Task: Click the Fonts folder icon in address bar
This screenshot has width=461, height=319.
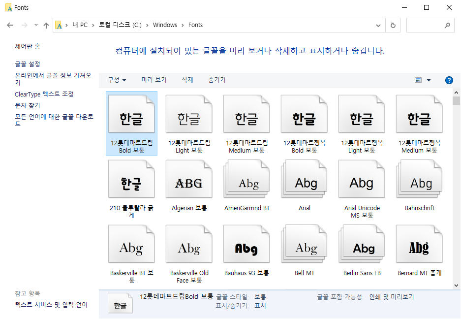Action: 59,25
